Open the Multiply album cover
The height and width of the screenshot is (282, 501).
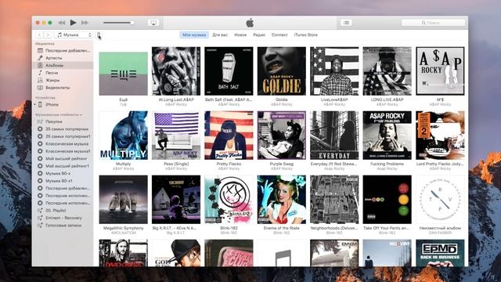click(x=124, y=136)
